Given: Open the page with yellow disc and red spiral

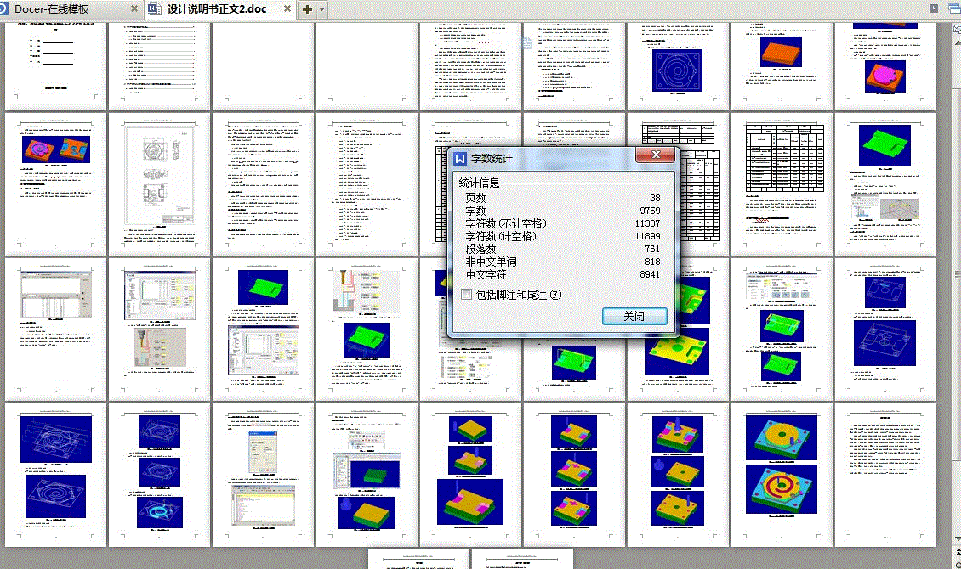Looking at the screenshot, I should click(x=782, y=475).
